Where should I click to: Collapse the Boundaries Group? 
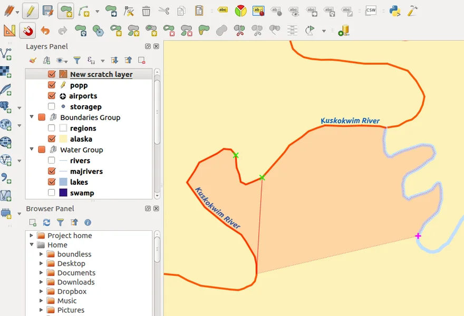coord(32,117)
